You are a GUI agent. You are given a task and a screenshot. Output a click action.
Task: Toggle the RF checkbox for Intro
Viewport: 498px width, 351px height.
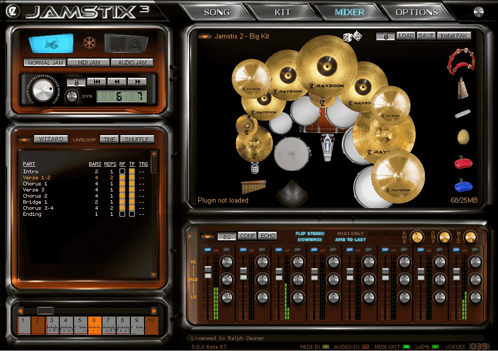coord(122,171)
